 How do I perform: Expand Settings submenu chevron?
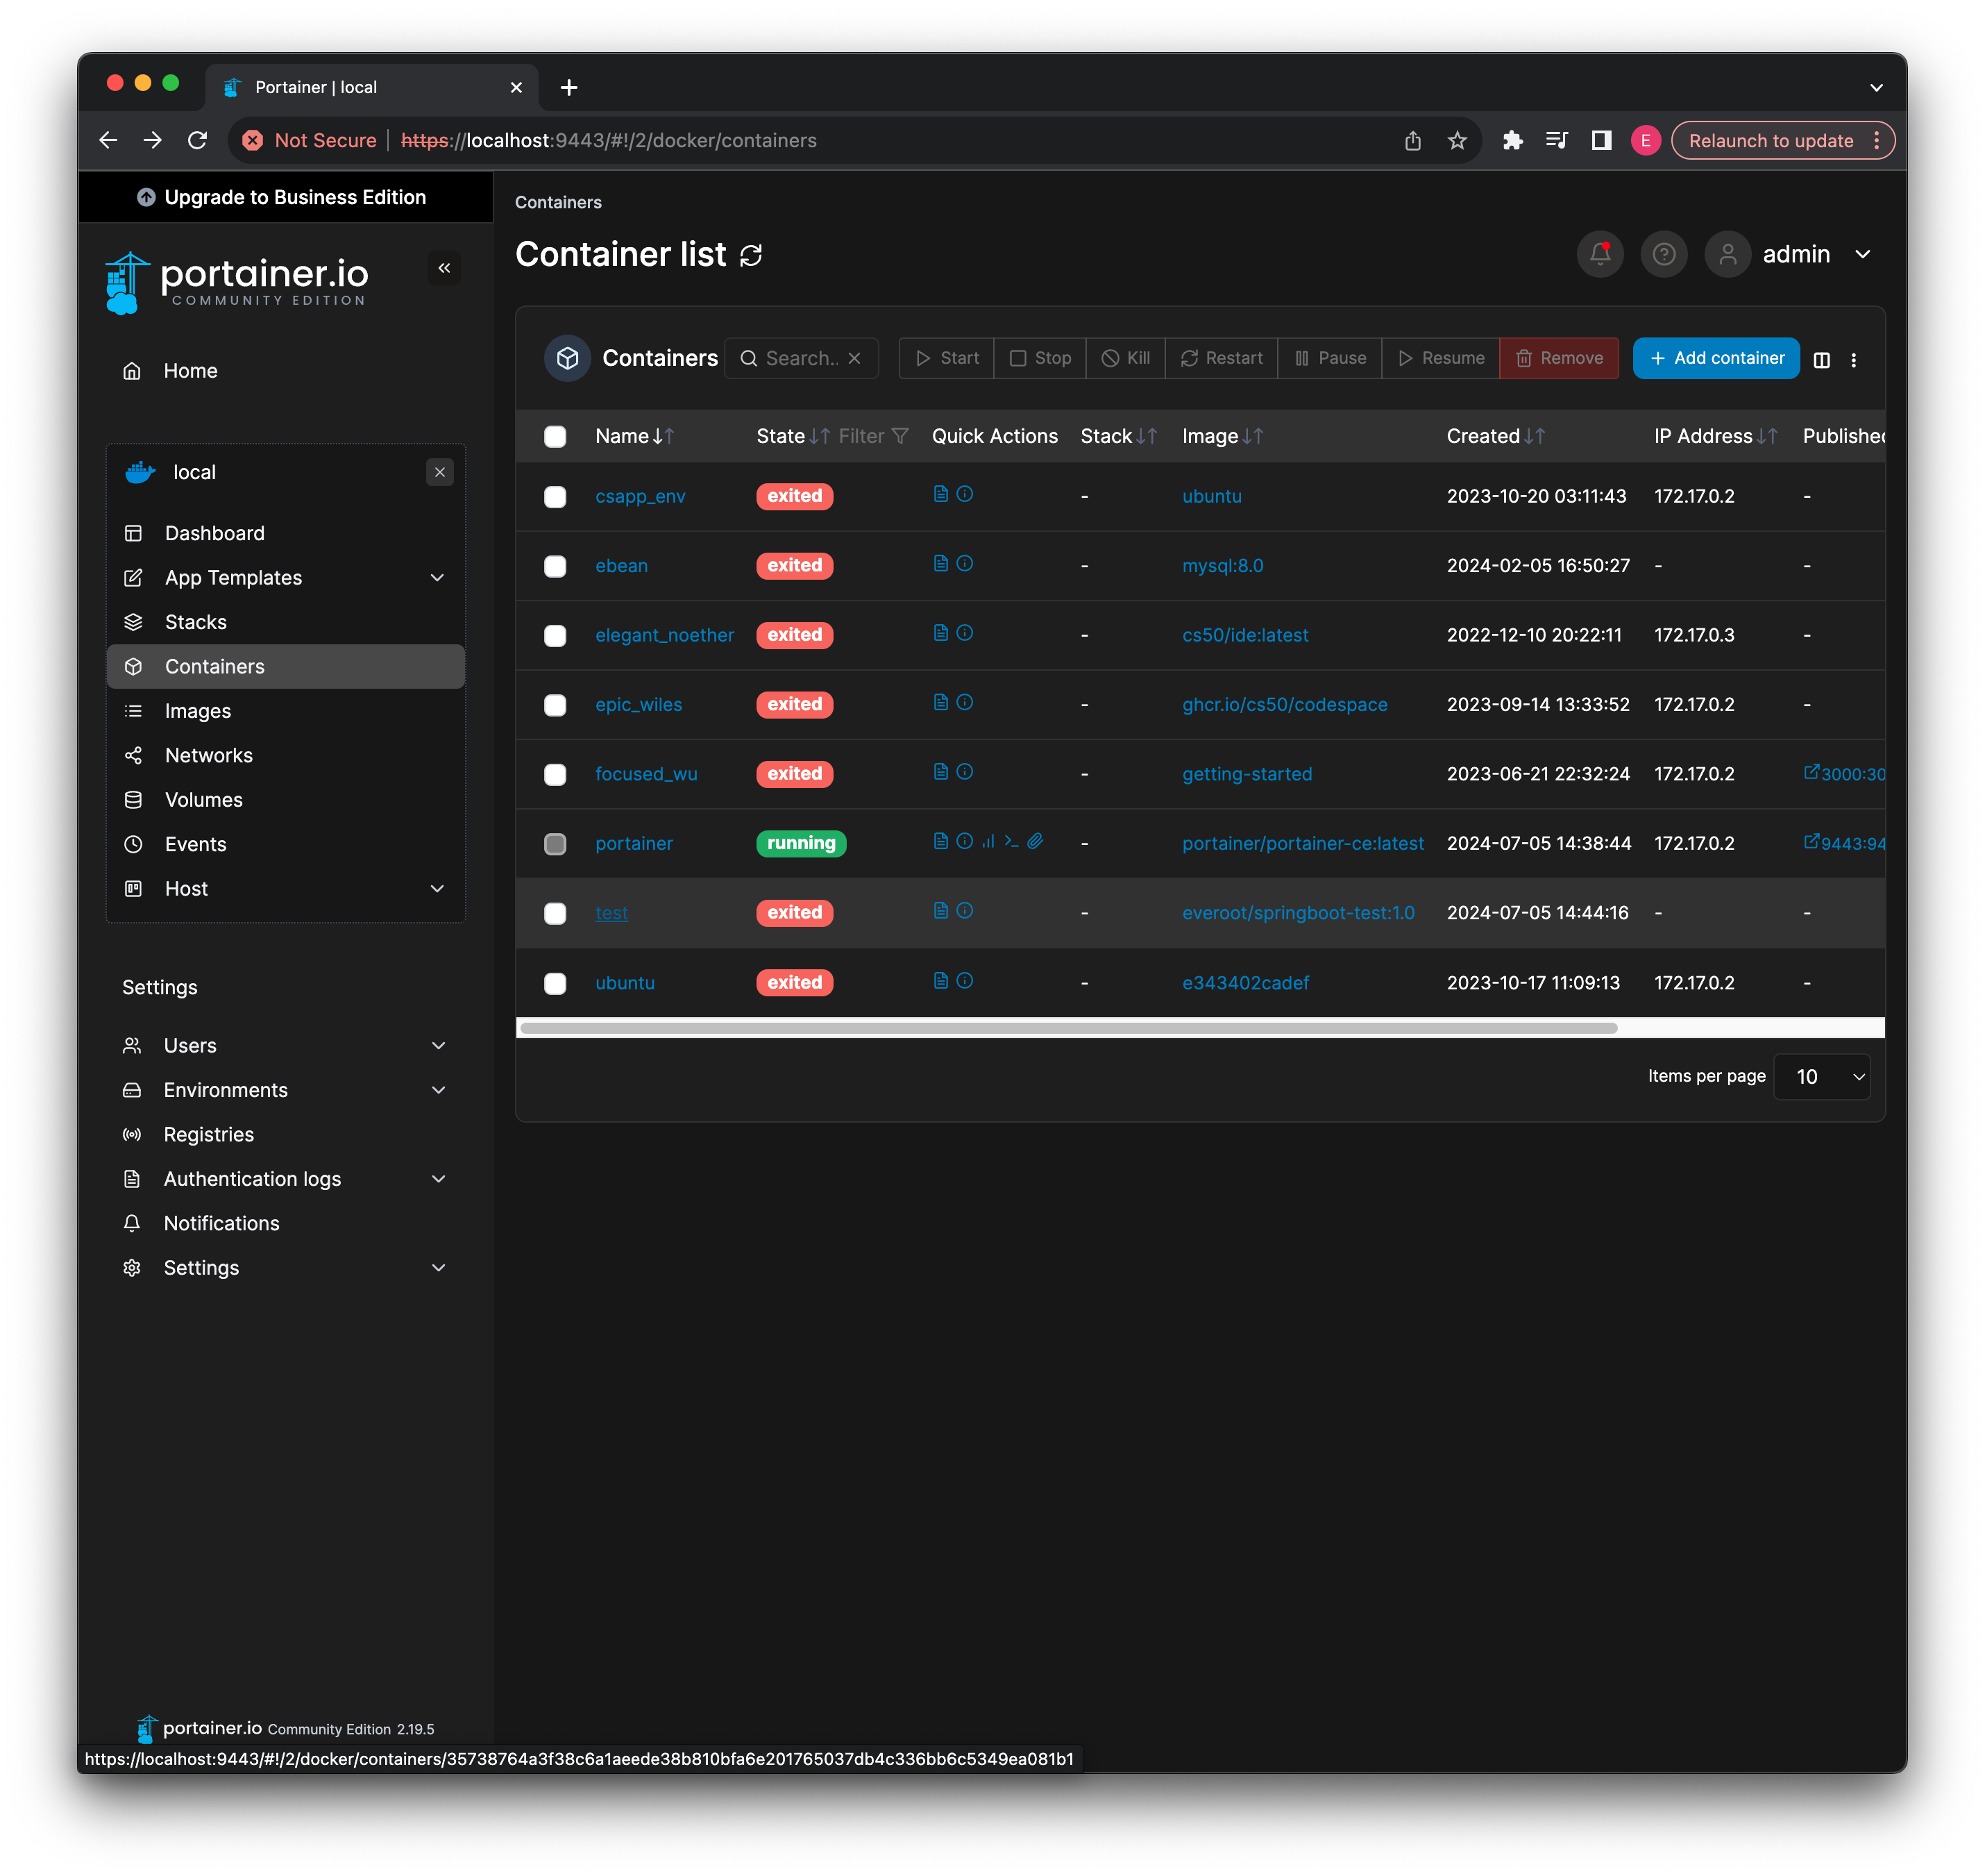pyautogui.click(x=438, y=1268)
